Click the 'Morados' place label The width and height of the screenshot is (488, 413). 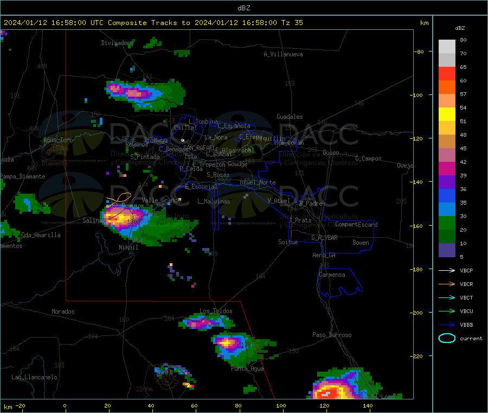point(63,312)
